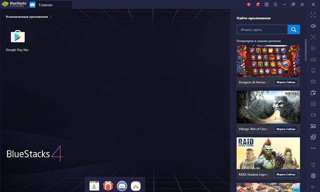320x192 pixels.
Task: Click Играть Сейчас for Vikings: War of Clans
Action: pos(286,129)
